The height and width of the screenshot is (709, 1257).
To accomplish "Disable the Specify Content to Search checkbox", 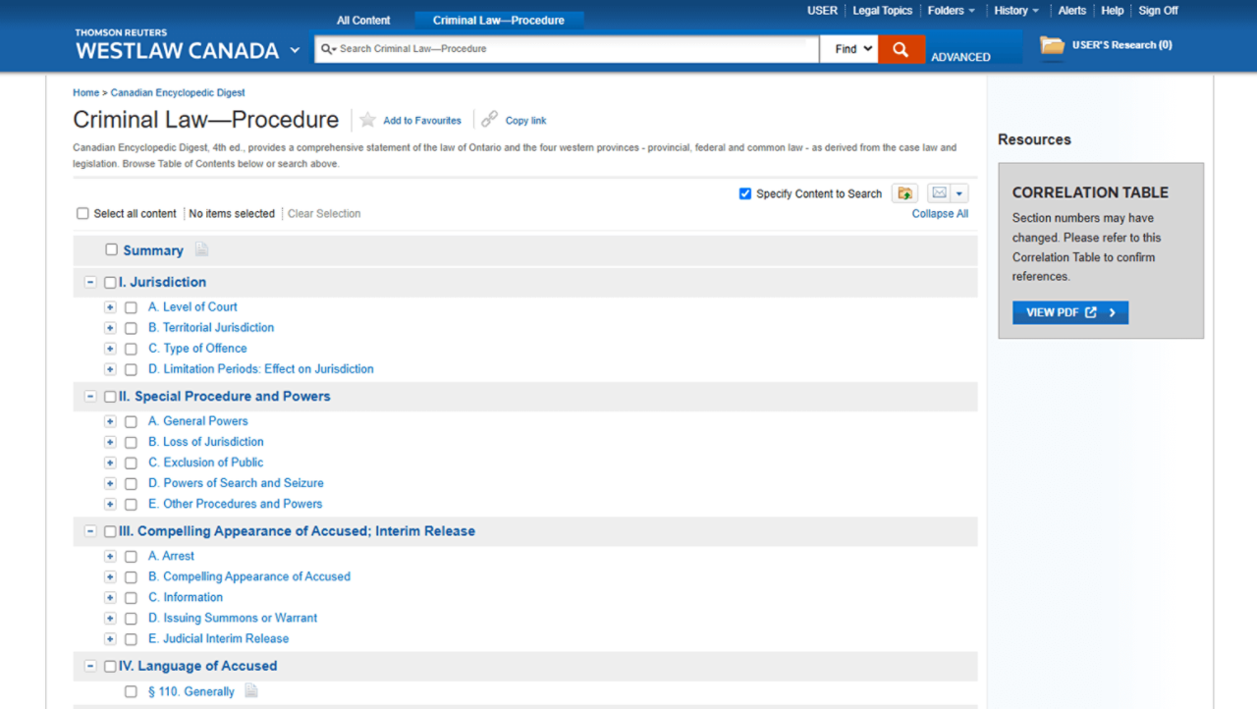I will (745, 193).
